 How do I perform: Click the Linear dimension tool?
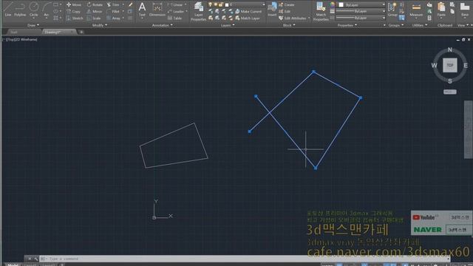tap(175, 4)
